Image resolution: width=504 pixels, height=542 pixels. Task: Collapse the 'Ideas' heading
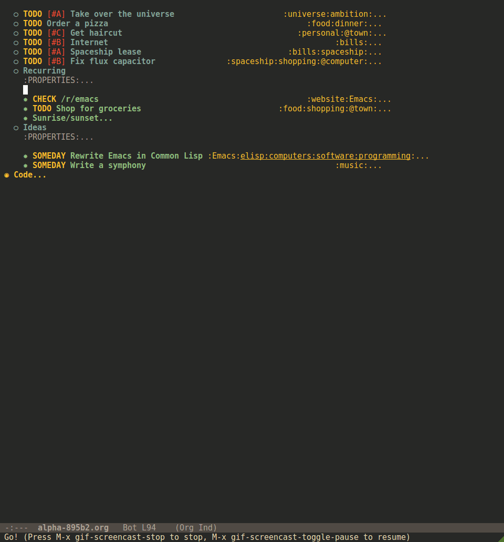pos(35,128)
